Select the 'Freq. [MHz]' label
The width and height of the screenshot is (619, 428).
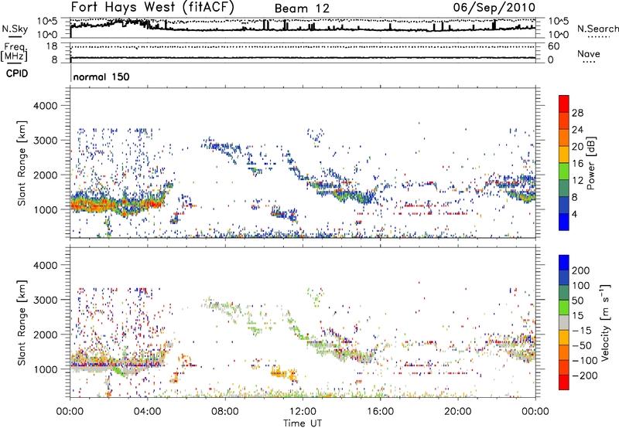point(14,52)
